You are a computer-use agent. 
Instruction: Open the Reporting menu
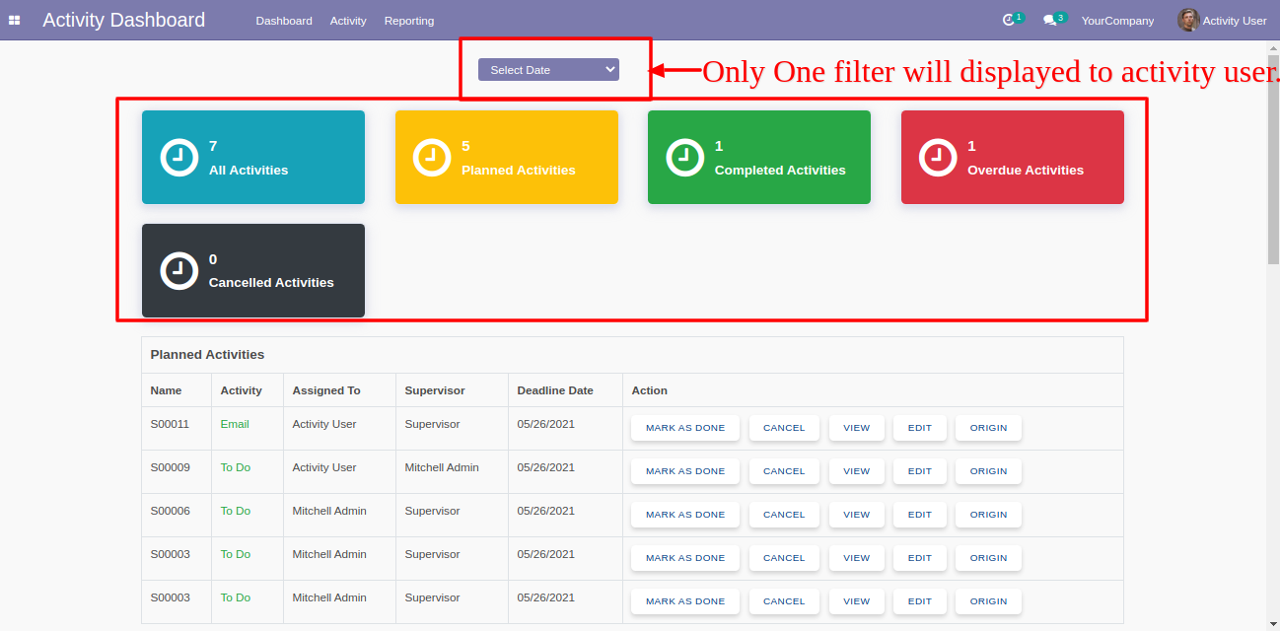[x=409, y=21]
